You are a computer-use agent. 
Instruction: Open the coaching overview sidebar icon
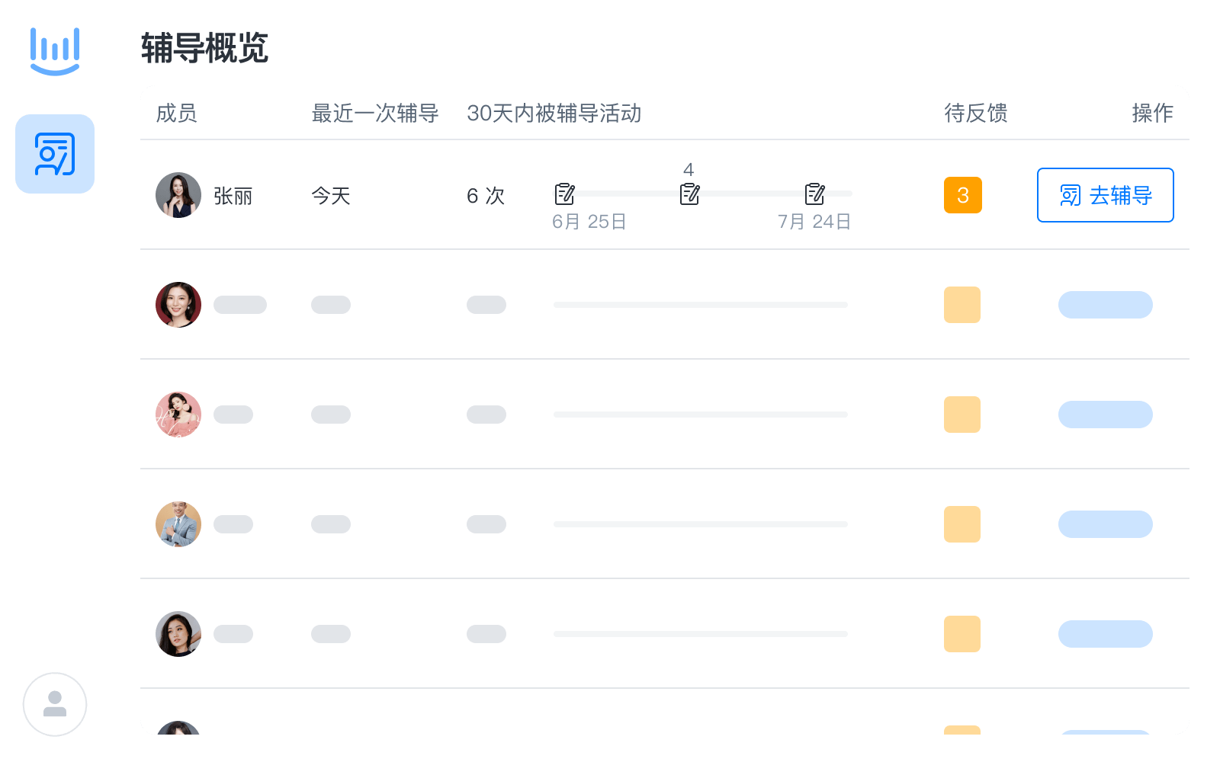(x=55, y=154)
